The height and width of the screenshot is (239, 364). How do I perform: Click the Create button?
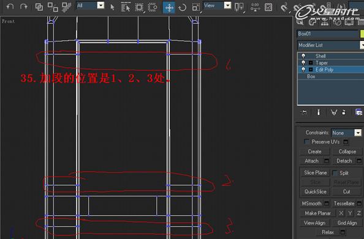click(314, 152)
